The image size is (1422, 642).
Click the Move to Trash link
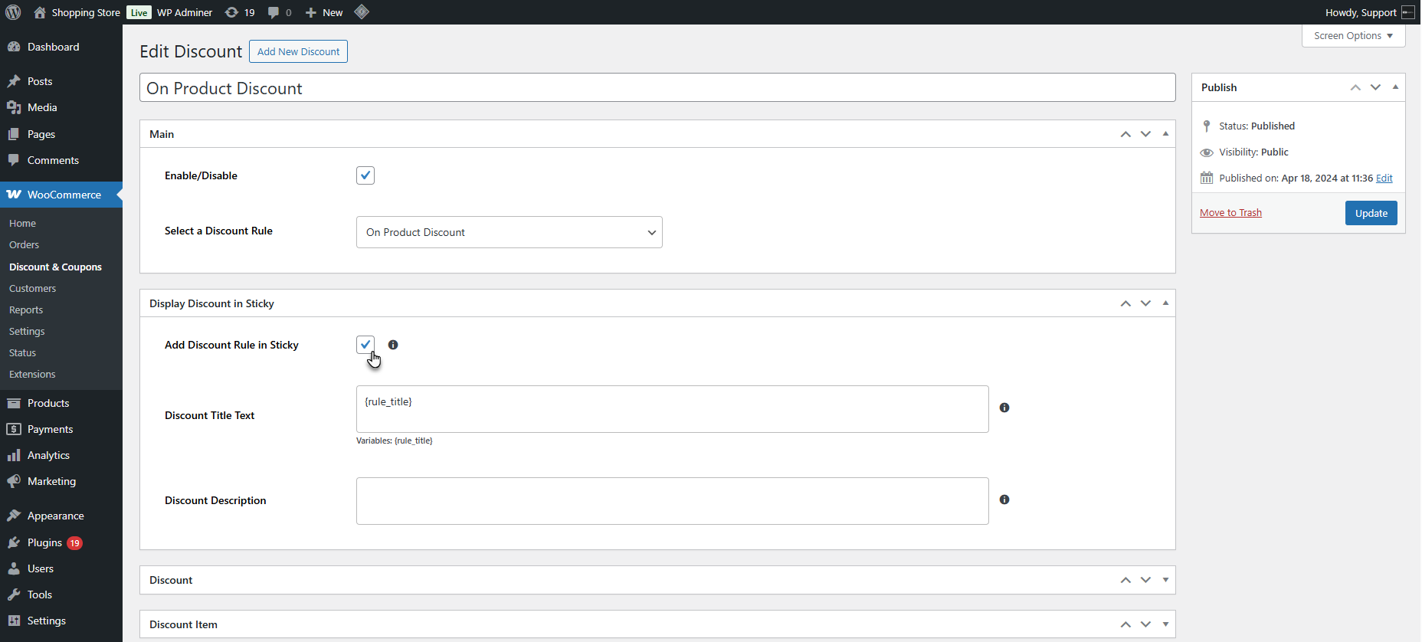pos(1230,213)
